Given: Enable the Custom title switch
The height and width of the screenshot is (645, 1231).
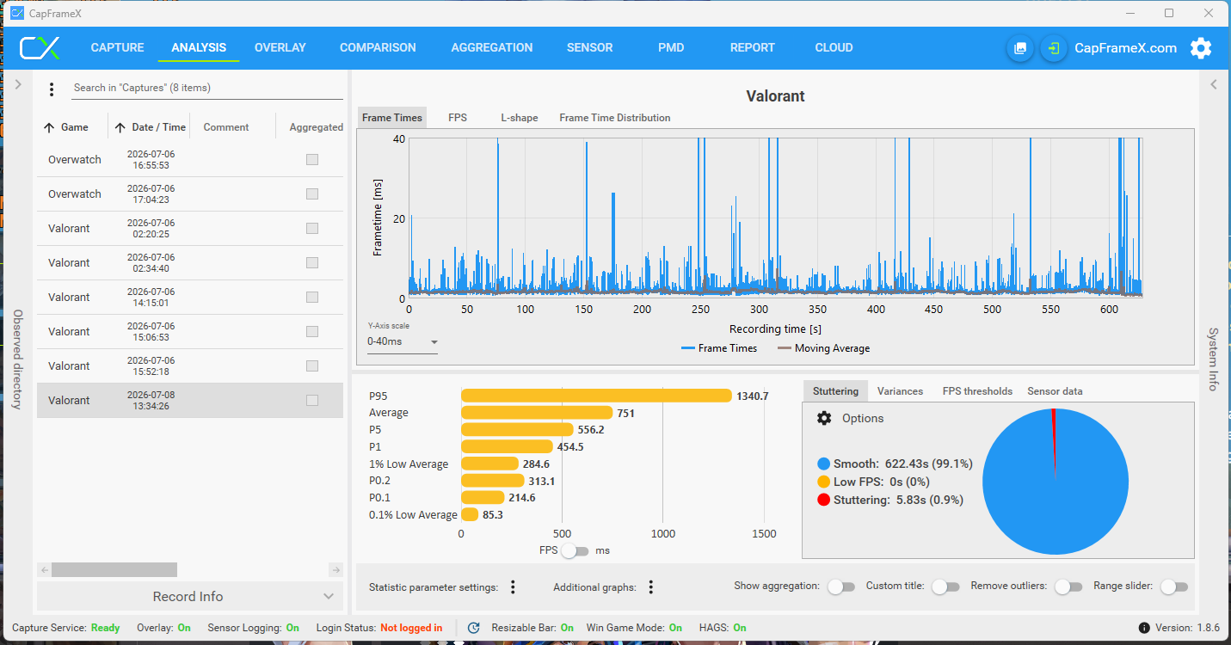Looking at the screenshot, I should coord(945,587).
